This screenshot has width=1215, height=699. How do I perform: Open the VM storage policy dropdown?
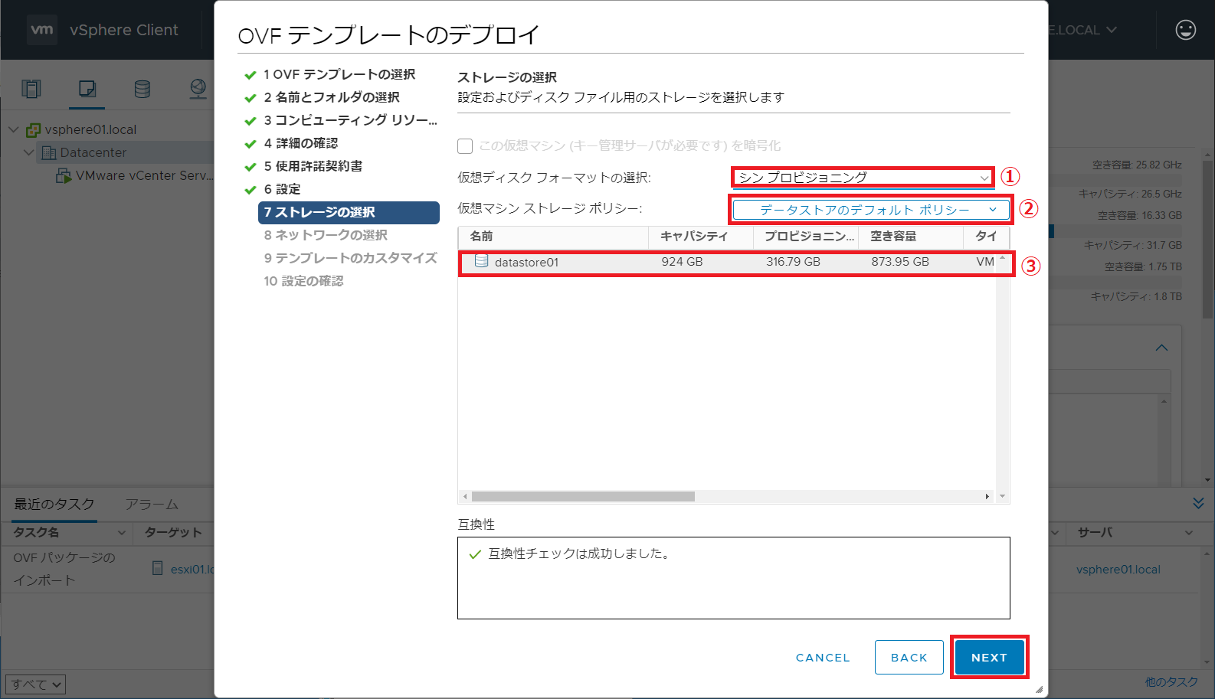click(x=871, y=210)
